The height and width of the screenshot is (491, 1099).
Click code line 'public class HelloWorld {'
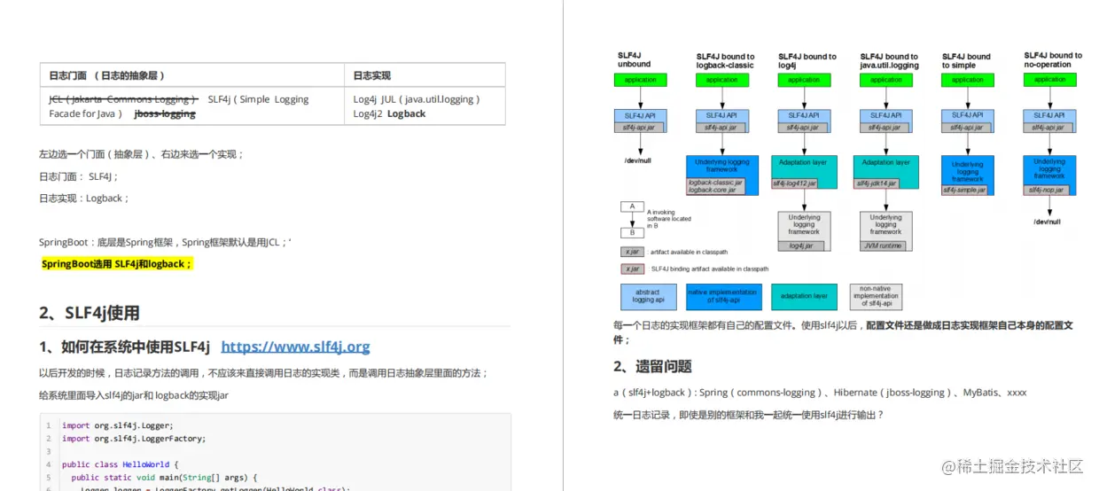pos(121,464)
